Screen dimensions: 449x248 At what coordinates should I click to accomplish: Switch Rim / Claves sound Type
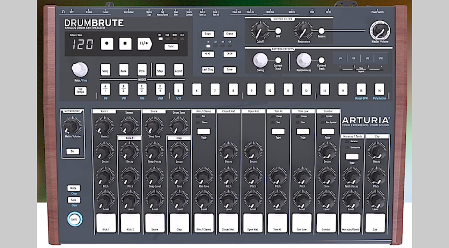pyautogui.click(x=204, y=131)
